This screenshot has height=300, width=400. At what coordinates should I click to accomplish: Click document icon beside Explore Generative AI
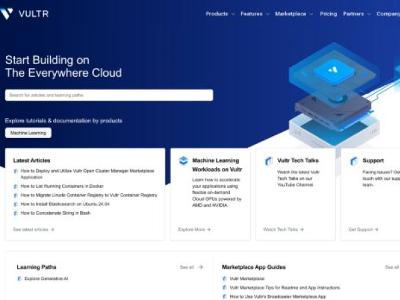click(x=19, y=279)
